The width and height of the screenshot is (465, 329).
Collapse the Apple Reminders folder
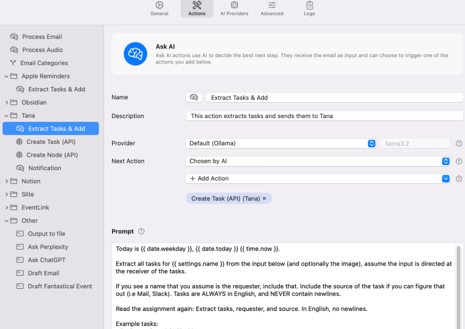[6, 76]
